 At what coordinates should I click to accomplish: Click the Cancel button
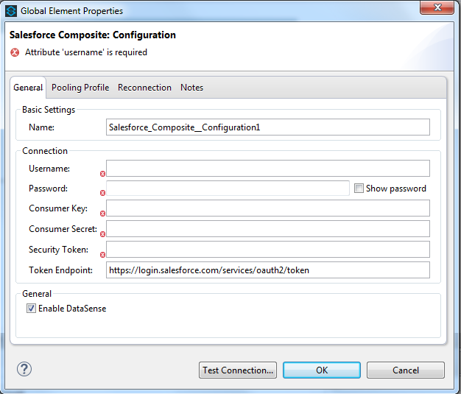[x=406, y=370]
